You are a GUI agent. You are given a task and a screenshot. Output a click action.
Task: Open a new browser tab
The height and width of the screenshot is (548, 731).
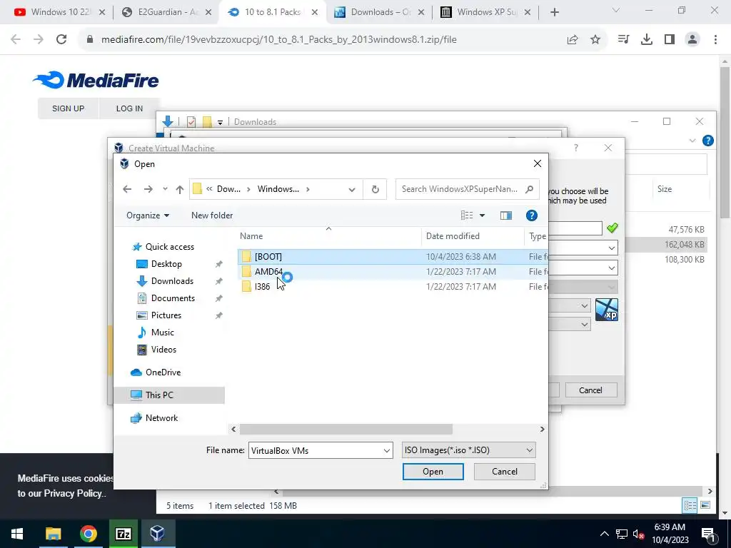554,12
